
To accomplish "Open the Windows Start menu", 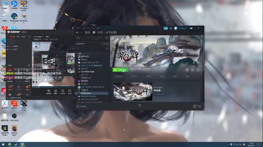I will coord(3,144).
